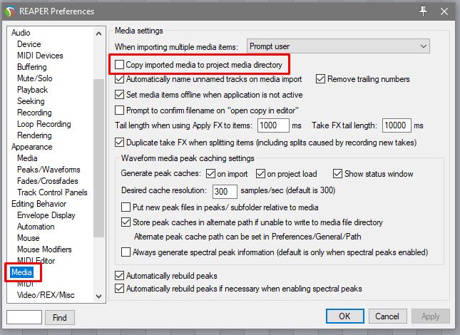Select the highlighted Media category
Viewport: 460px width, 335px height.
tap(21, 272)
